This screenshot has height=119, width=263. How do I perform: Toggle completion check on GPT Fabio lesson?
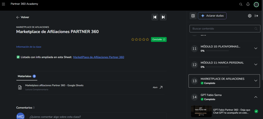256,111
